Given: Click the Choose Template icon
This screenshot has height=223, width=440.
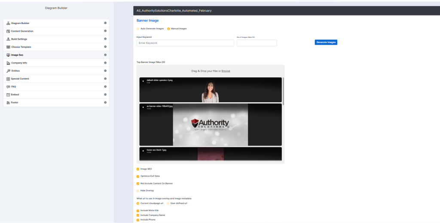Looking at the screenshot, I should 8,47.
